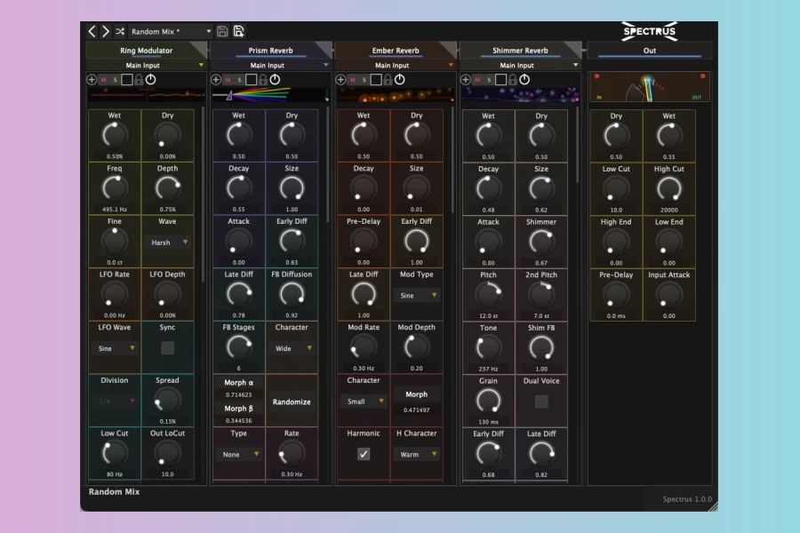Click the save preset floppy icon
The width and height of the screenshot is (800, 533).
[x=223, y=31]
